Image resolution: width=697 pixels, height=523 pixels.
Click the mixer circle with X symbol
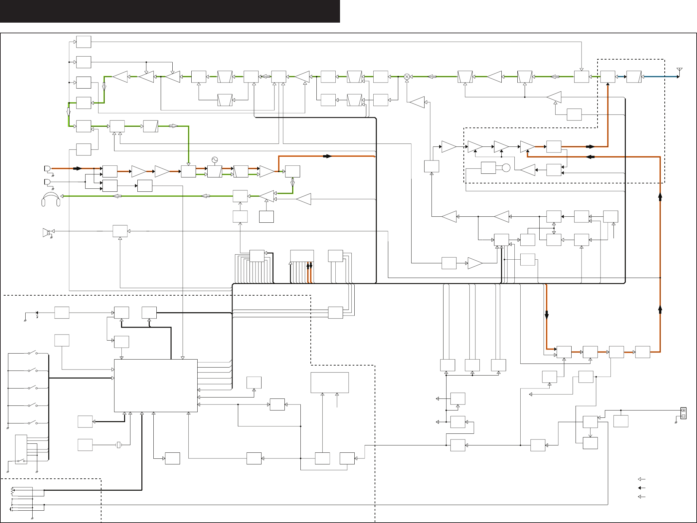[x=407, y=77]
